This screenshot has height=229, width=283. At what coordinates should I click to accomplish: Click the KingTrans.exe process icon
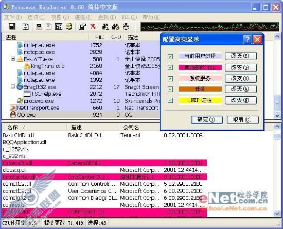click(27, 66)
